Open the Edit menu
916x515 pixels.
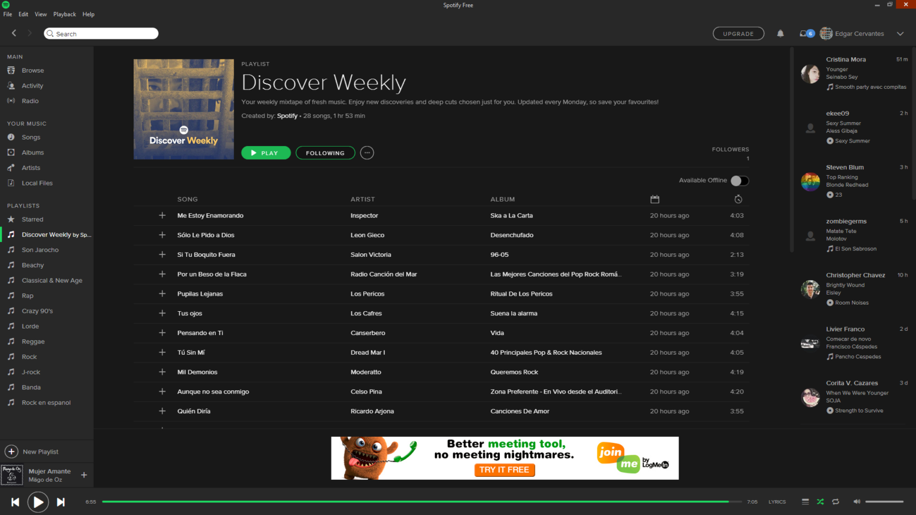23,14
